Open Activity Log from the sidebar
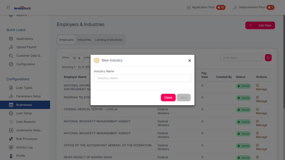The image size is (285, 160). click(x=24, y=147)
